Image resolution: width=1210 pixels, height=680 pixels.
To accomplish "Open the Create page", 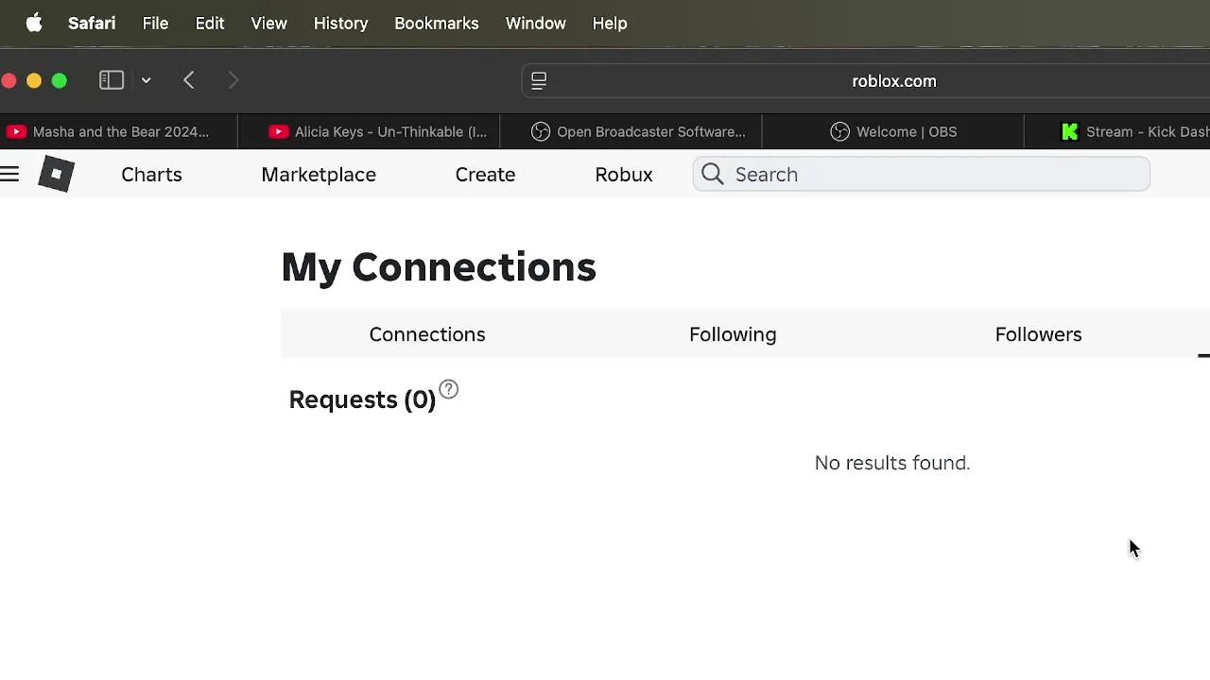I will 485,175.
